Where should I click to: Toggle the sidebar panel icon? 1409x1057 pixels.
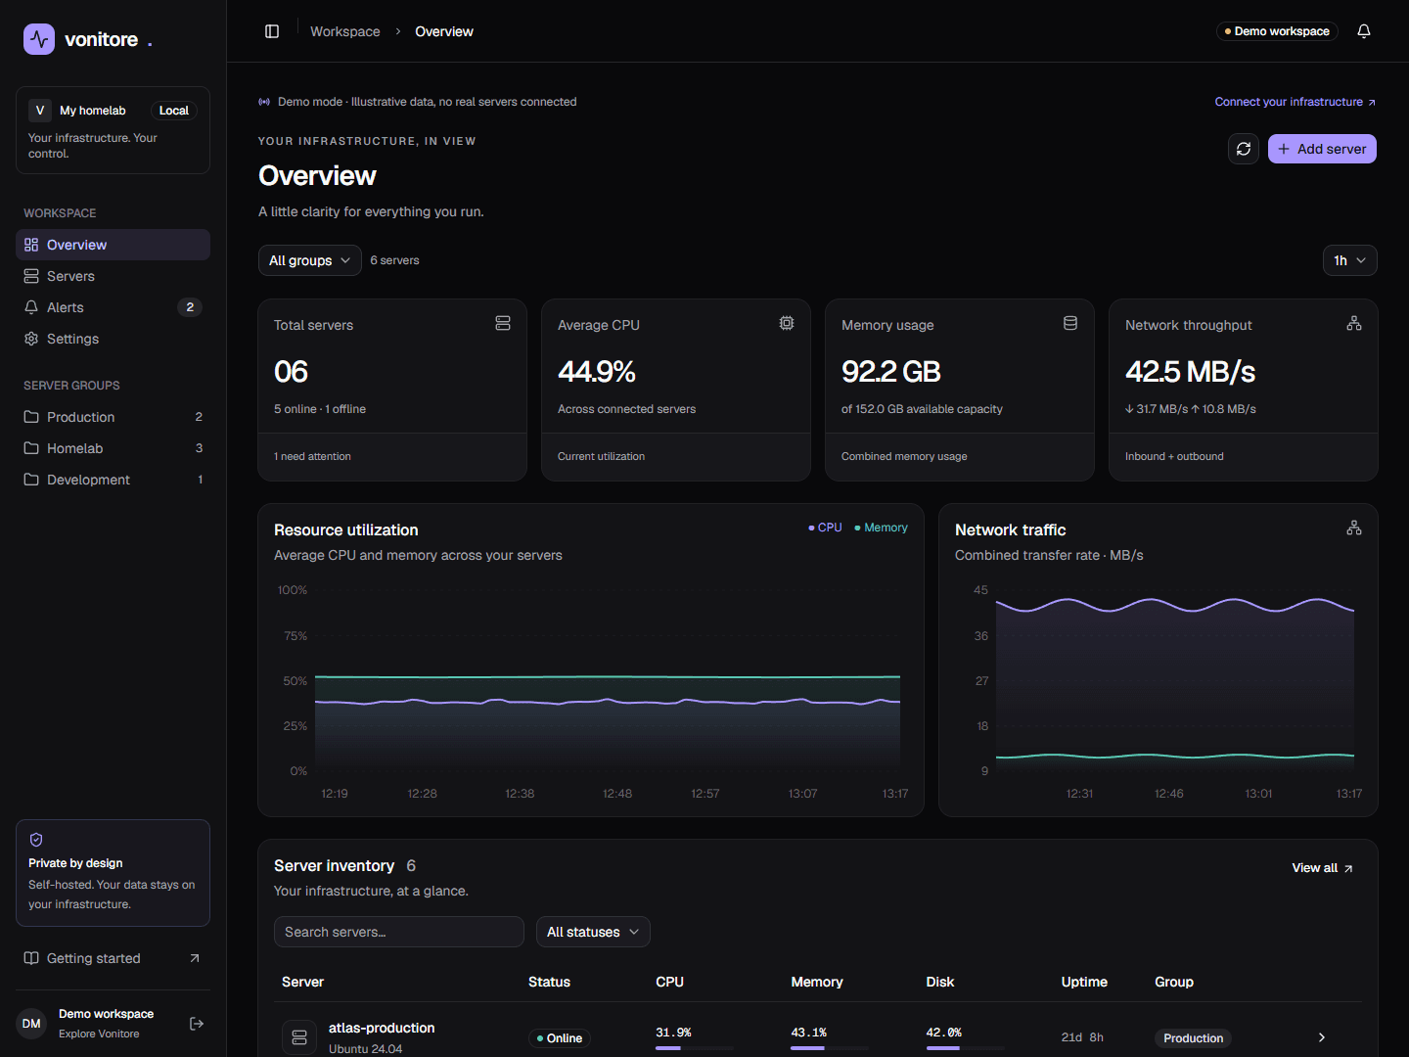272,31
